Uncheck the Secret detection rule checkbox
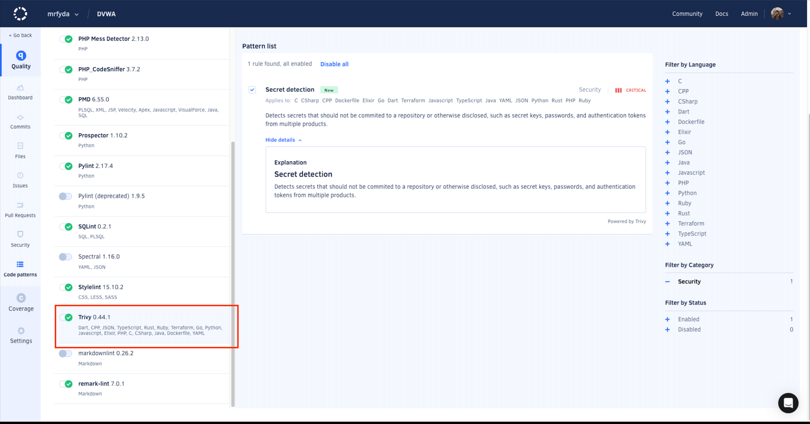 click(x=252, y=89)
